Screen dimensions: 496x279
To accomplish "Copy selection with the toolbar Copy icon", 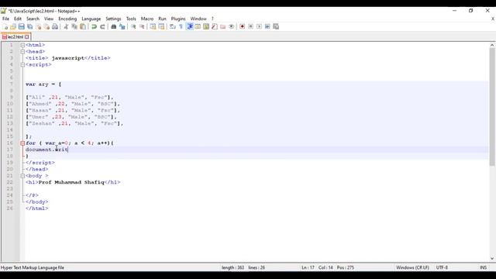I will (x=74, y=26).
